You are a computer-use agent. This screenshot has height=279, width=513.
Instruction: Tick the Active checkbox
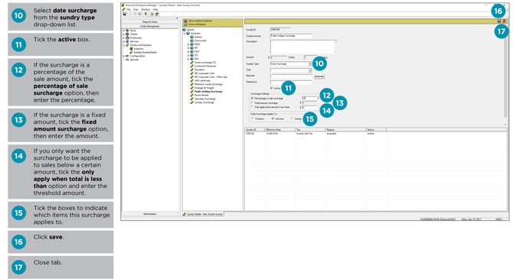272,88
